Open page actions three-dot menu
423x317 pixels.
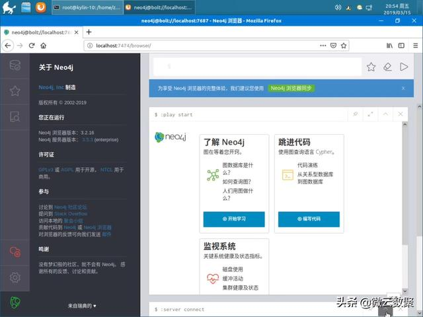pyautogui.click(x=323, y=46)
